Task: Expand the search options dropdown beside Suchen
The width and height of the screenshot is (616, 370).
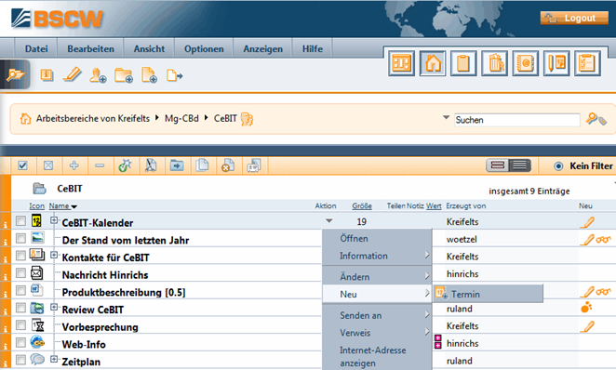Action: [x=446, y=117]
